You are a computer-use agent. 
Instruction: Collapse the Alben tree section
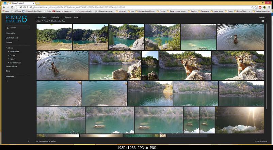pos(6,48)
